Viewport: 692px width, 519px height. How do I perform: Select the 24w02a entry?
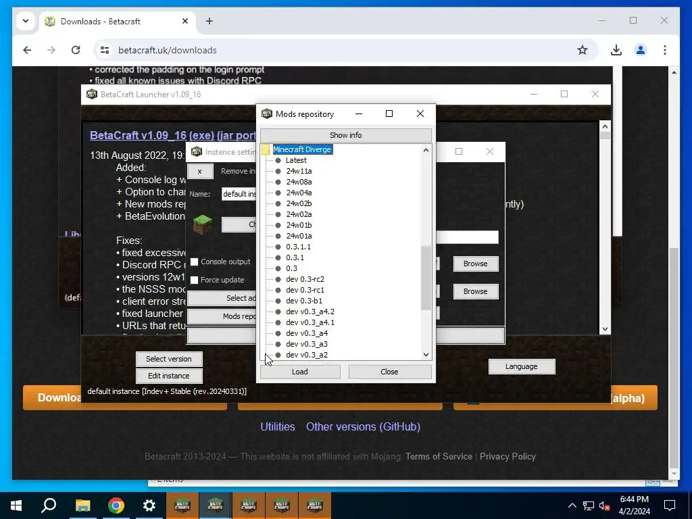point(299,214)
